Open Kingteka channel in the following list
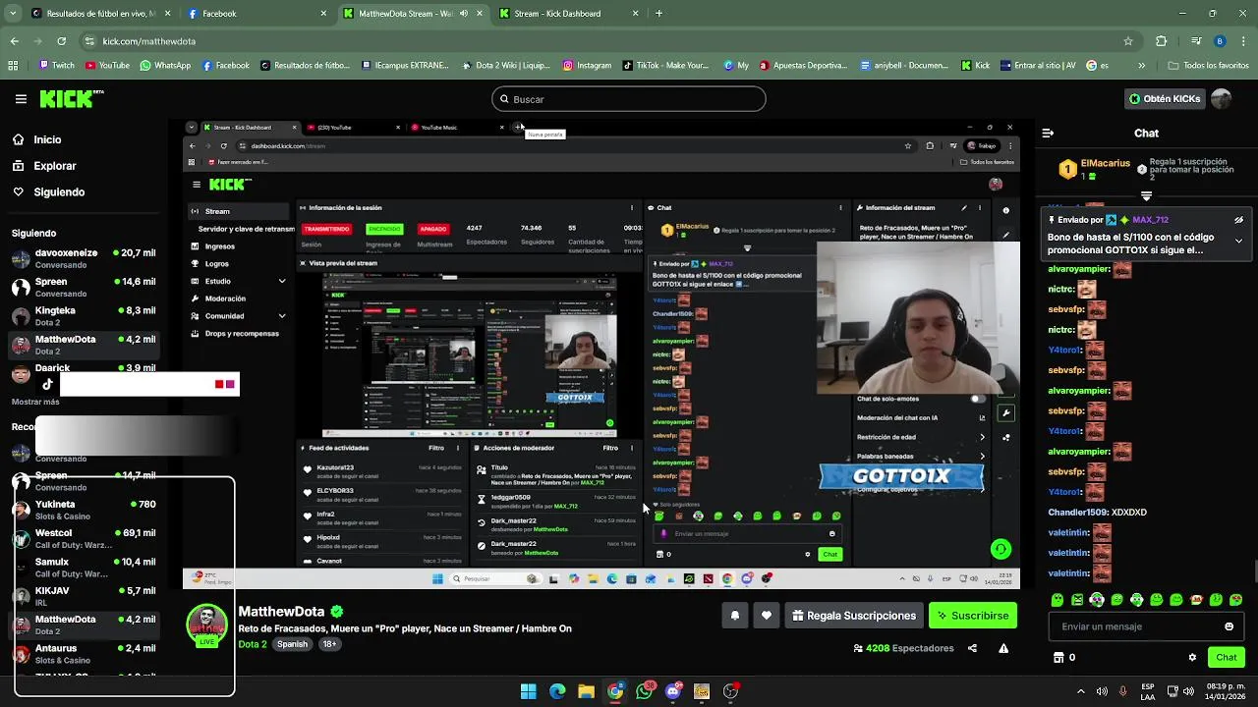 pos(84,315)
